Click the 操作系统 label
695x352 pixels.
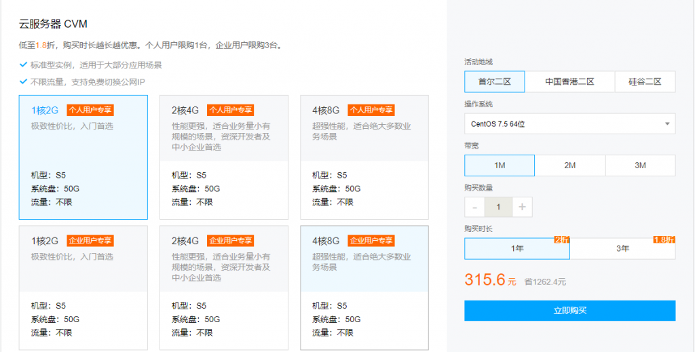click(x=478, y=104)
